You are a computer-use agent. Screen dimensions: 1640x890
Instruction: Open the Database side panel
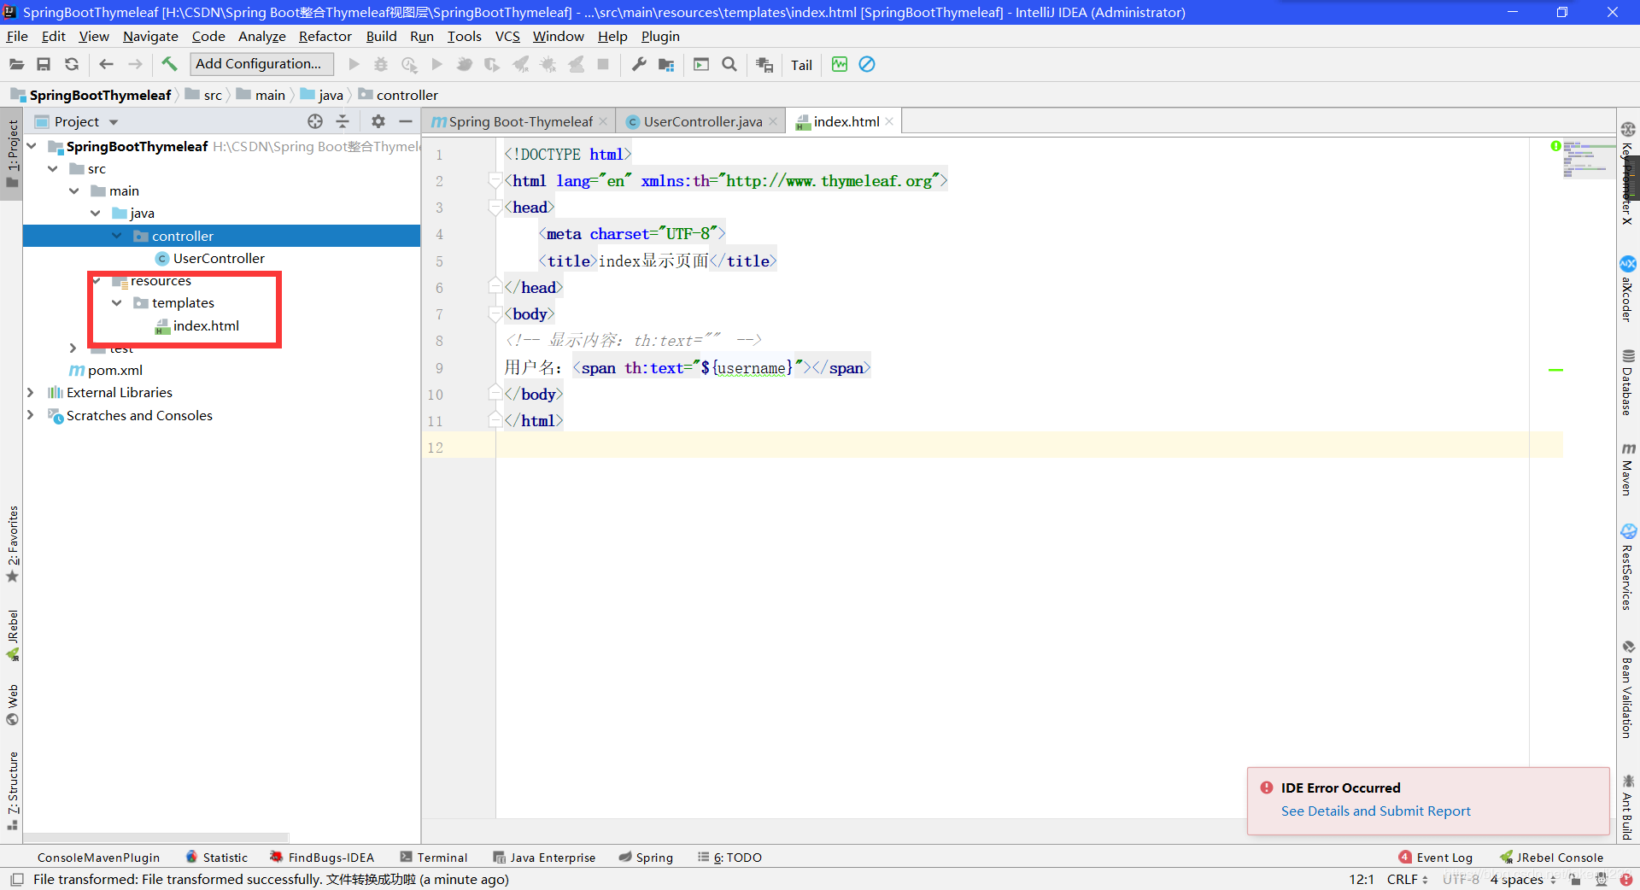[x=1628, y=382]
